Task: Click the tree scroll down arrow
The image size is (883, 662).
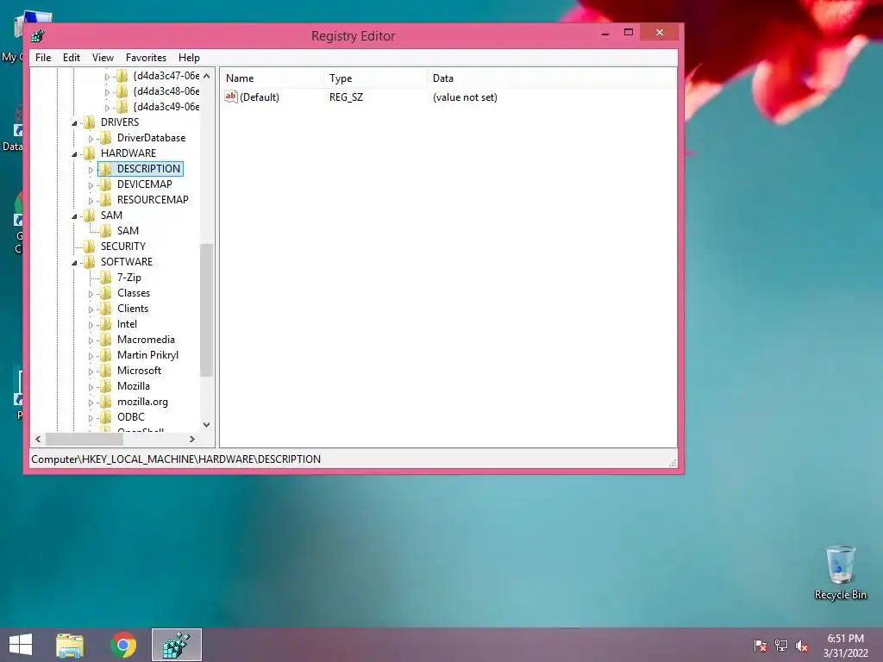Action: (207, 425)
